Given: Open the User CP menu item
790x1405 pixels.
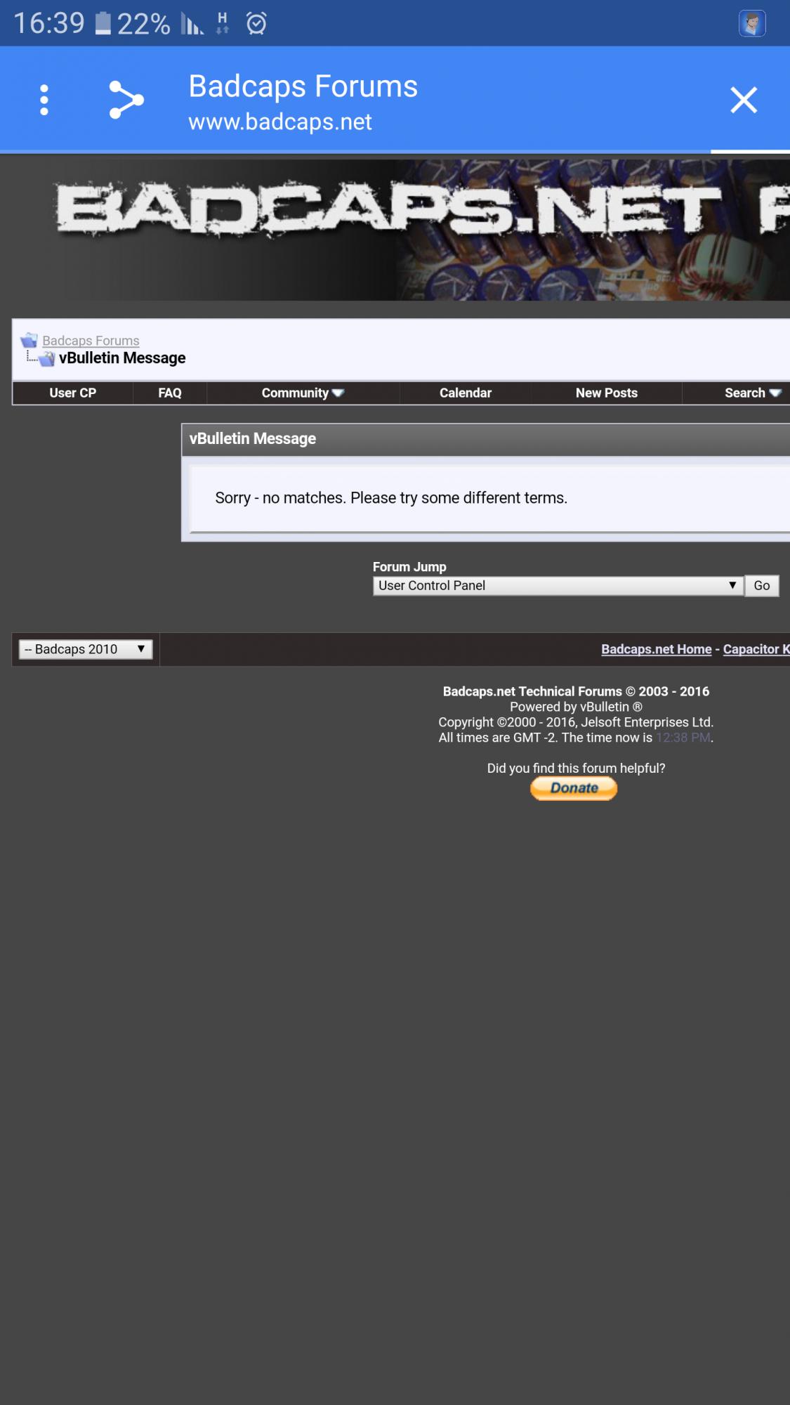Looking at the screenshot, I should tap(73, 393).
